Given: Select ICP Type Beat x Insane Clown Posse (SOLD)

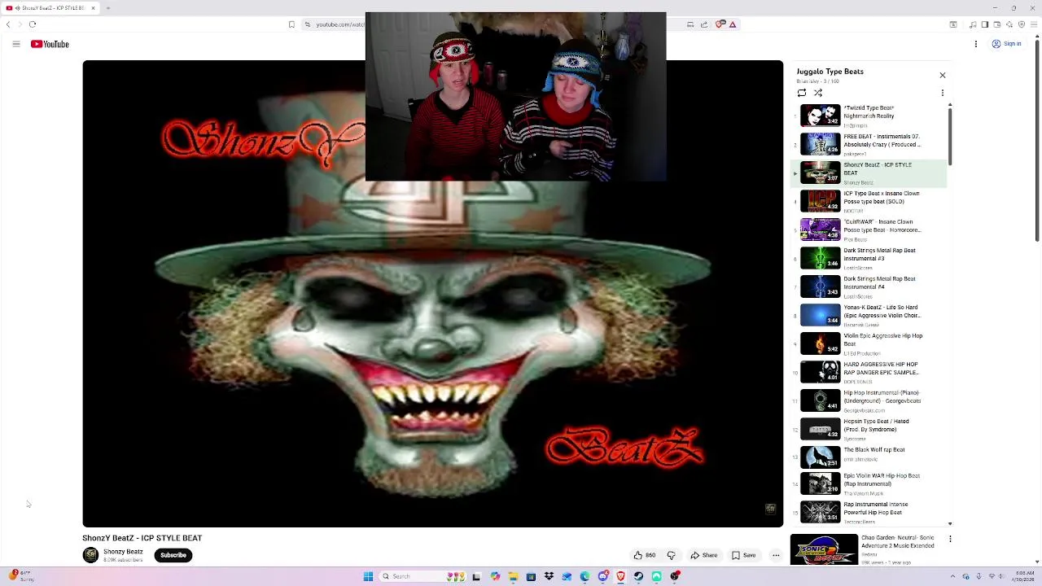Looking at the screenshot, I should click(869, 201).
